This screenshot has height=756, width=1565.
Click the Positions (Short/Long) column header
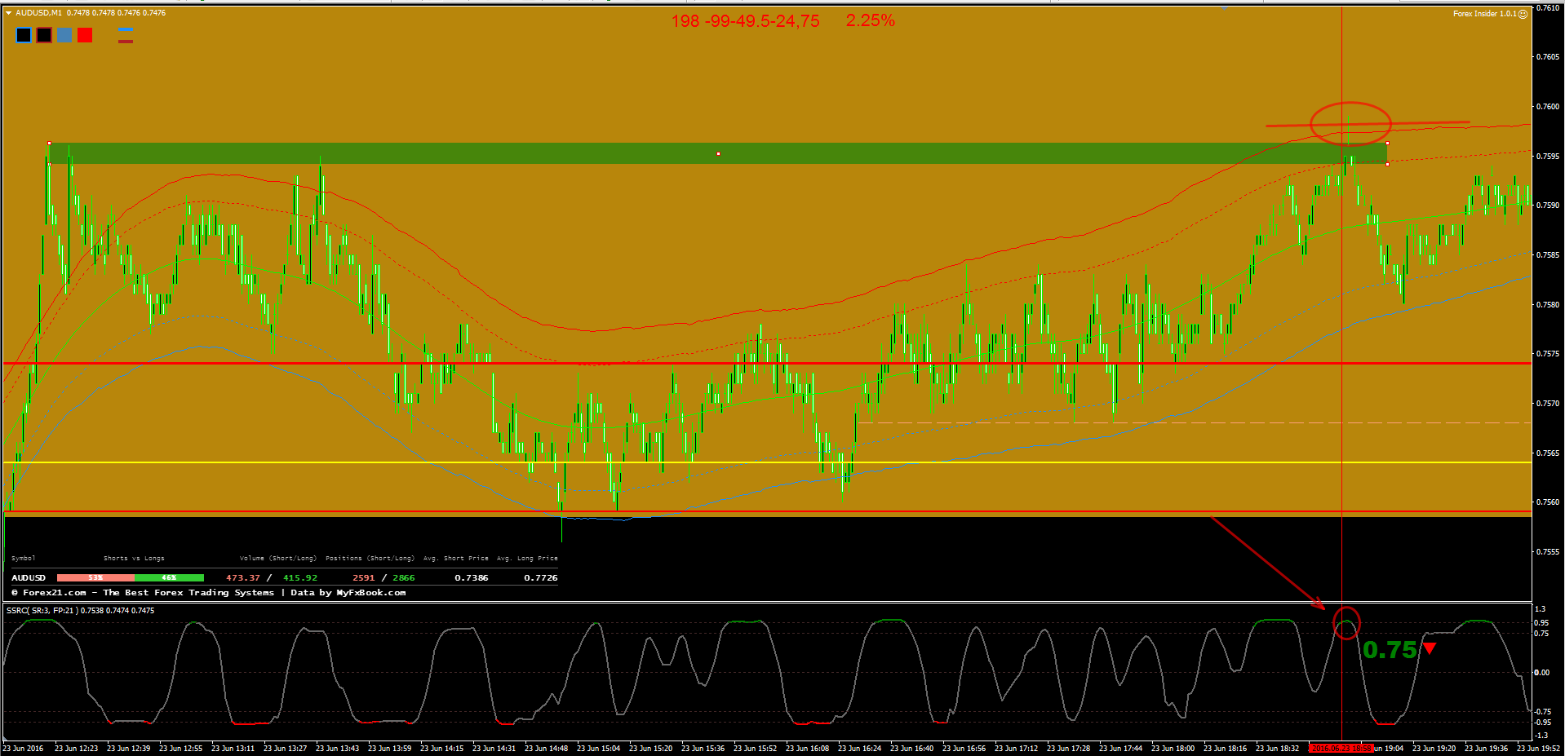[x=370, y=559]
